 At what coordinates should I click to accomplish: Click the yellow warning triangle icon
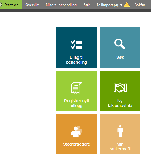pyautogui.click(x=127, y=5)
